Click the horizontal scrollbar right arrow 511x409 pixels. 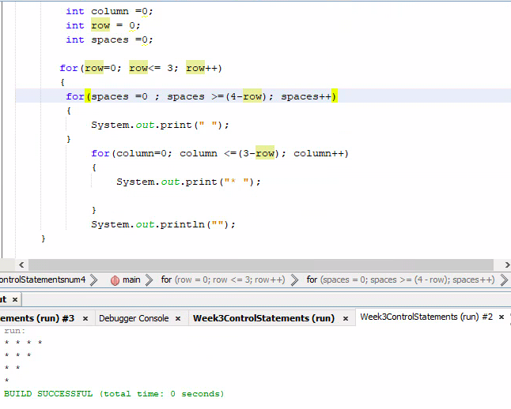[506, 265]
